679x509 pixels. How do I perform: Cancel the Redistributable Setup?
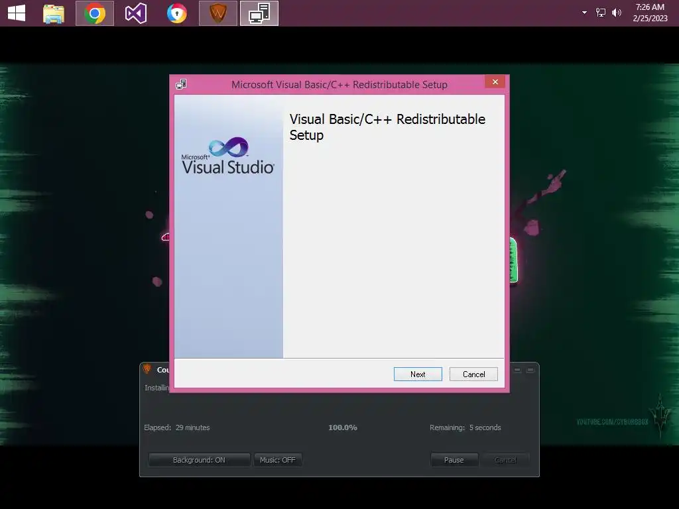click(x=473, y=374)
